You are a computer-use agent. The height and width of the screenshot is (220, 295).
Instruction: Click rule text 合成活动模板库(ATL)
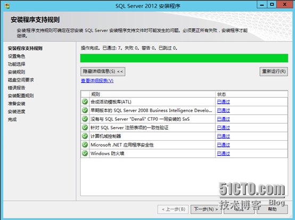coord(111,101)
